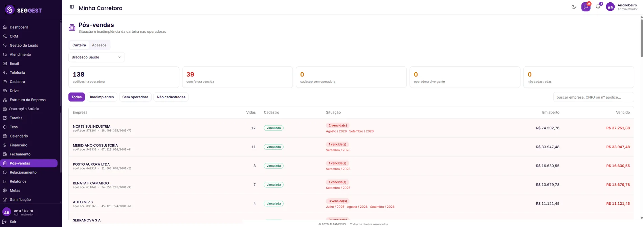Toggle dark mode with the moon icon
Viewport: 643px width, 227px height.
574,7
